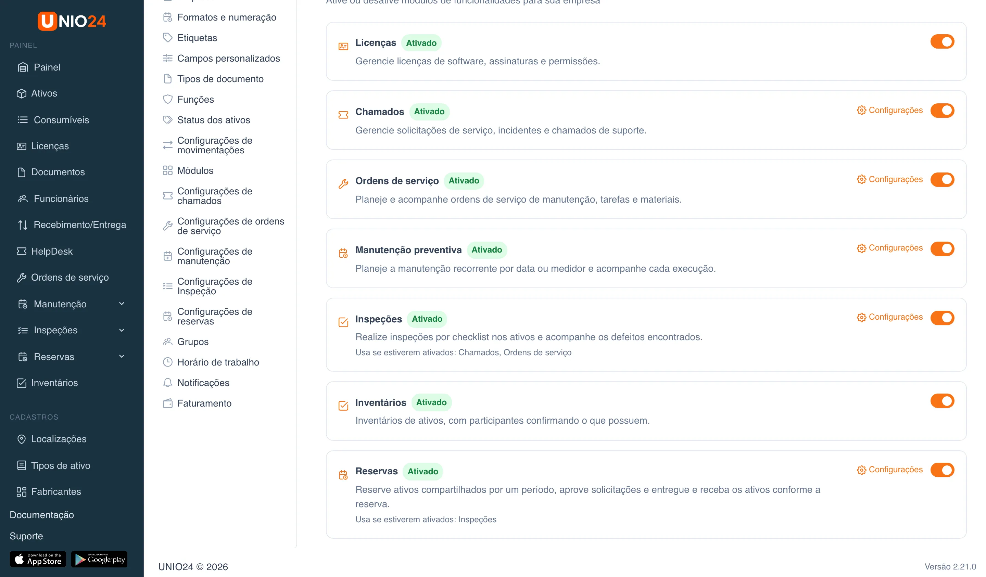Click the Recebimento/Entrega arrows icon
The height and width of the screenshot is (577, 986).
tap(23, 225)
